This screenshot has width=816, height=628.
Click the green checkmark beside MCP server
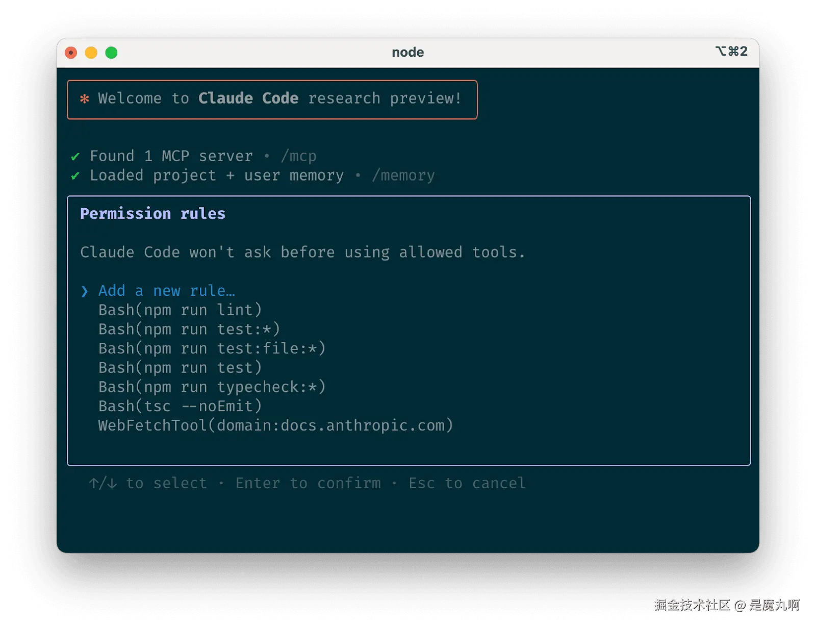click(75, 157)
